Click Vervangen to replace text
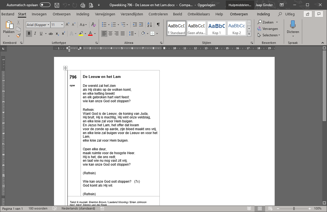Viewport: 327px width, 212px height. pos(268,28)
